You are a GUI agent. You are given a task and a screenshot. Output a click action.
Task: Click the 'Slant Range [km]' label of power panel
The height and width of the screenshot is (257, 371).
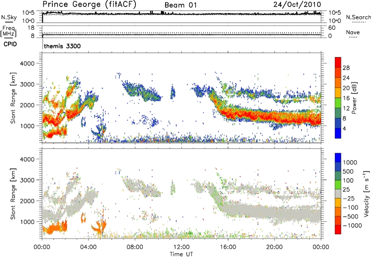tap(13, 98)
